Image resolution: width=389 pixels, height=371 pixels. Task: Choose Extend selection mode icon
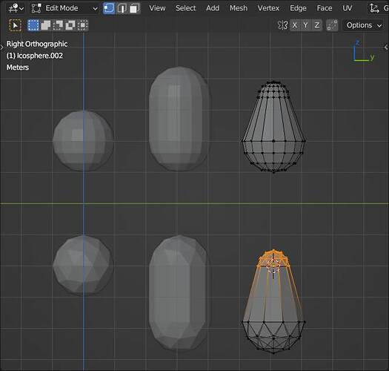click(x=46, y=25)
